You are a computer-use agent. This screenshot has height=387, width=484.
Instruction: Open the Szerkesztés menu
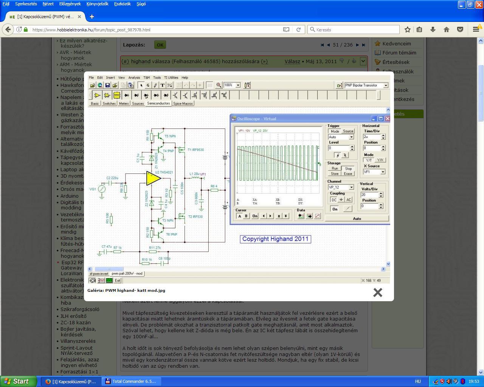pyautogui.click(x=26, y=4)
